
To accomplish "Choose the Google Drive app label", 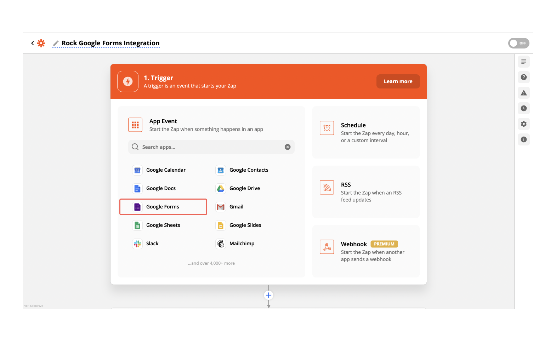I will [245, 188].
